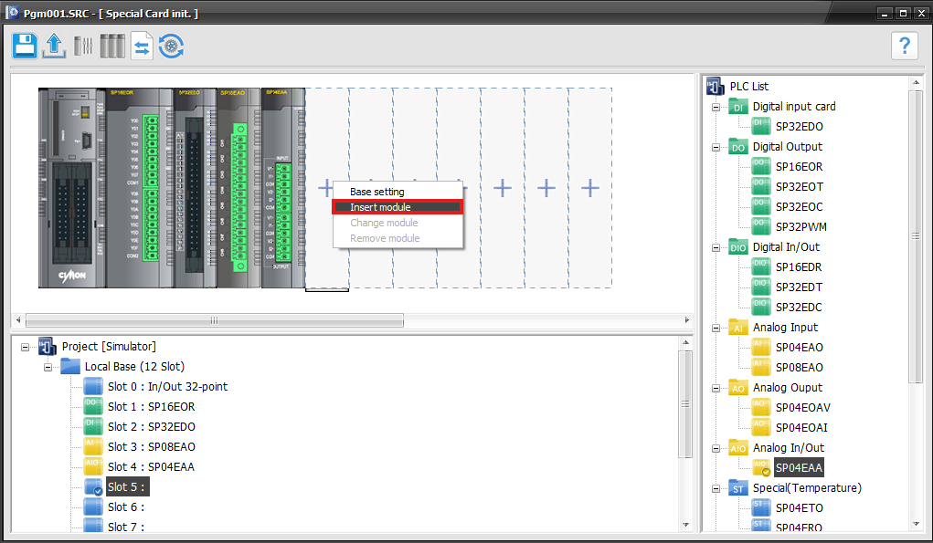Select SP04EAA in the PLC List
Viewport: 933px width, 543px height.
[x=799, y=467]
